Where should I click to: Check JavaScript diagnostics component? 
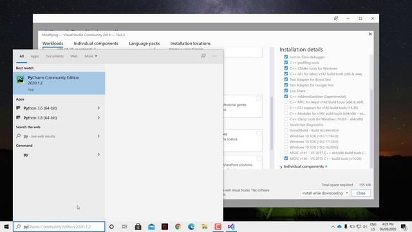point(286,124)
